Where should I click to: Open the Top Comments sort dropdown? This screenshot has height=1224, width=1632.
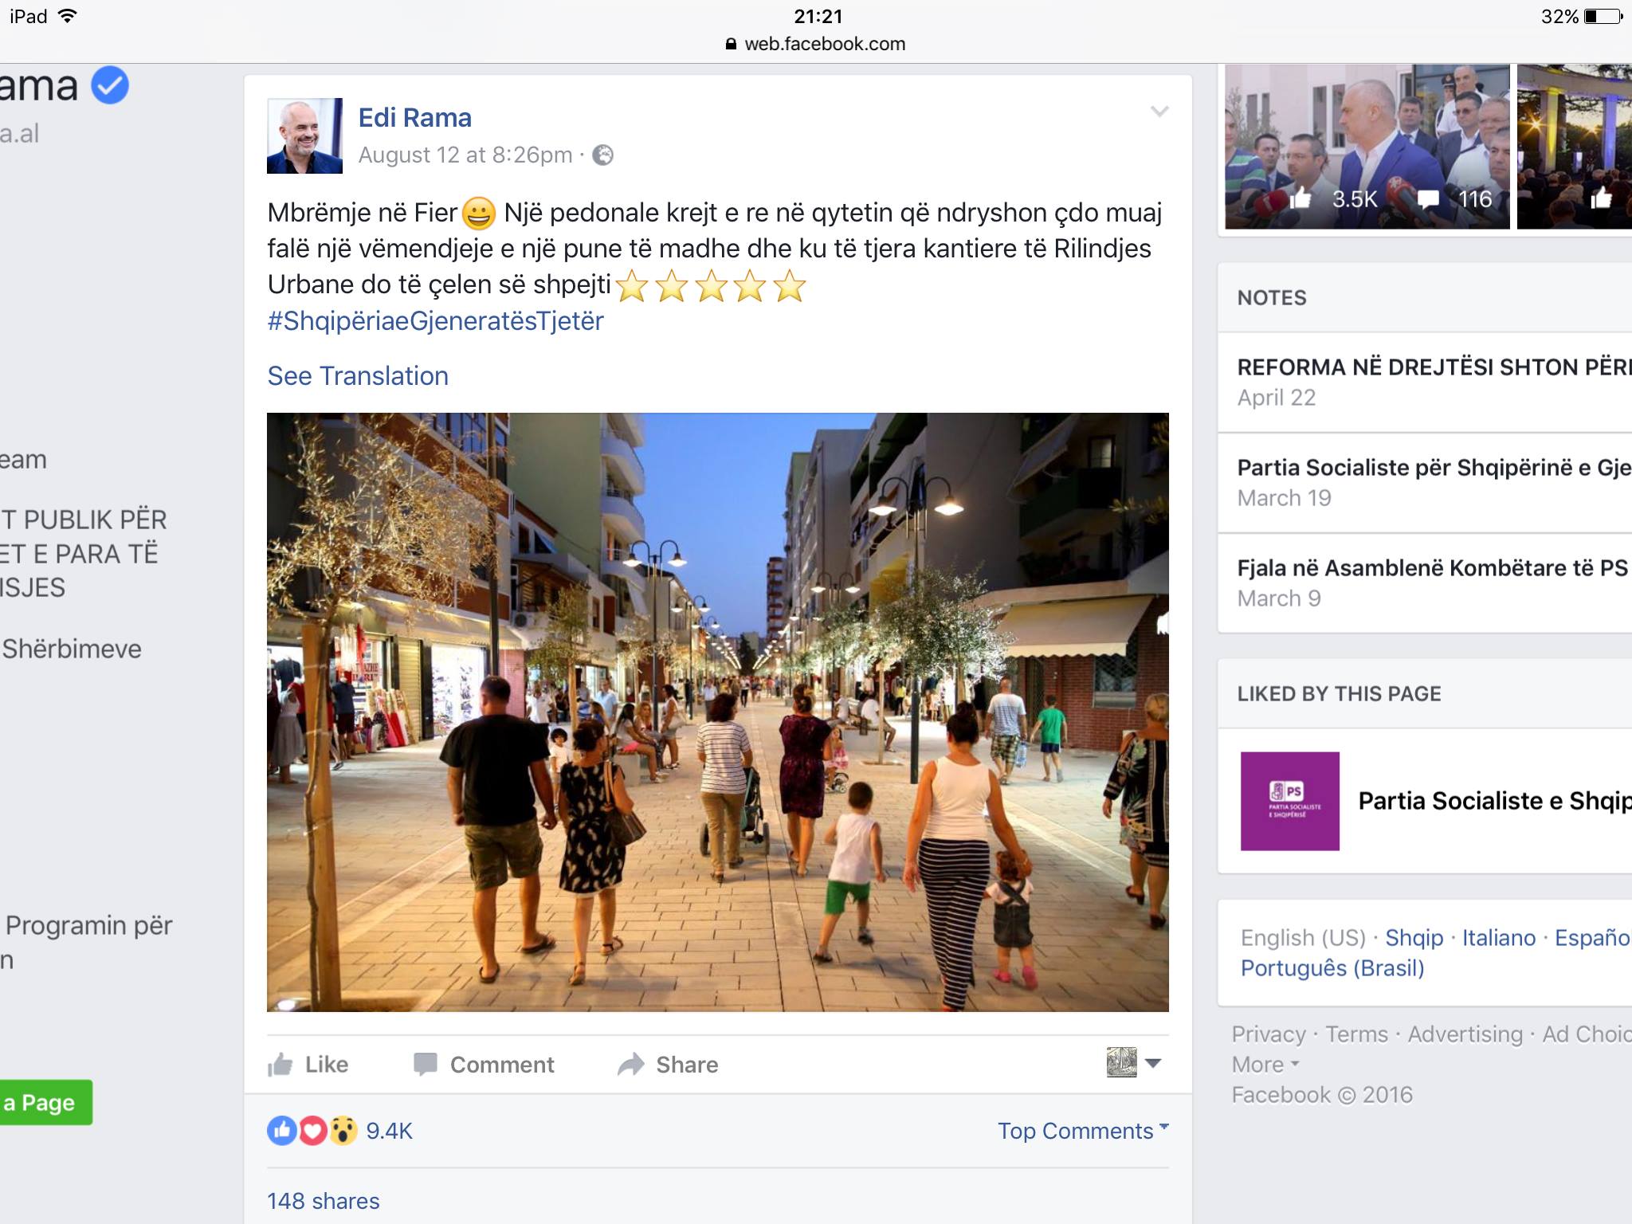1083,1130
